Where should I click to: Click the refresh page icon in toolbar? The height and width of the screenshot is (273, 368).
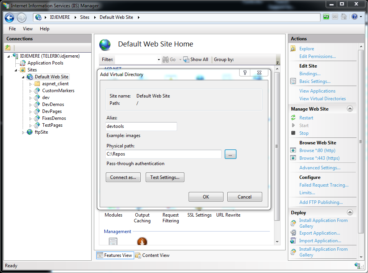click(x=326, y=17)
